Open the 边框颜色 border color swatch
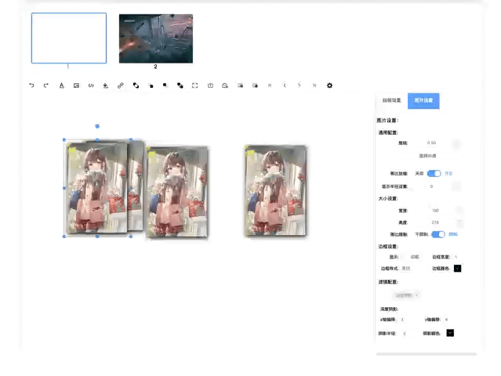 458,269
